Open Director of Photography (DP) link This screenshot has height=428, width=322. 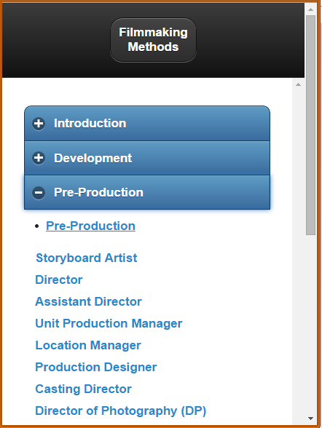(121, 411)
